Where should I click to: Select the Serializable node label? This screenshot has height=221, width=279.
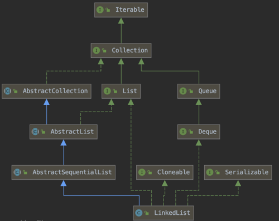[247, 172]
